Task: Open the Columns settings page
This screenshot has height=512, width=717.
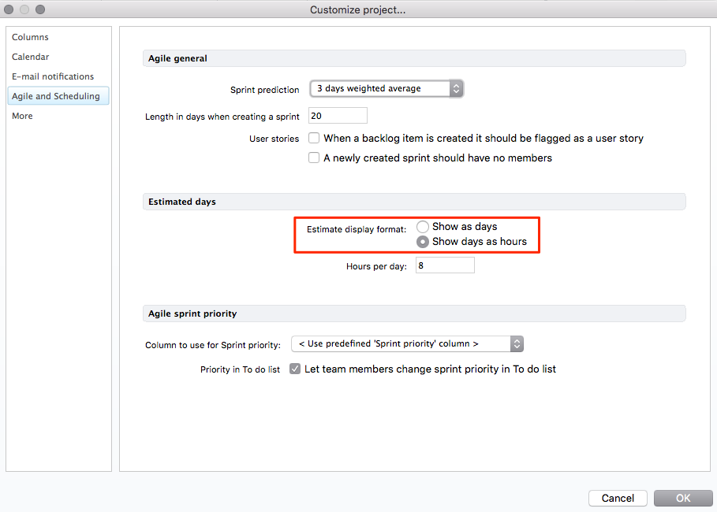Action: 30,37
